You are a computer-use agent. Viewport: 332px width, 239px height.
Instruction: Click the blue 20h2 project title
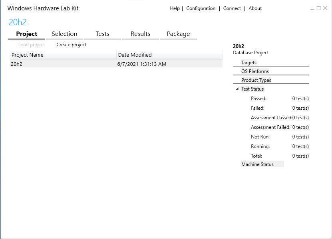click(18, 22)
